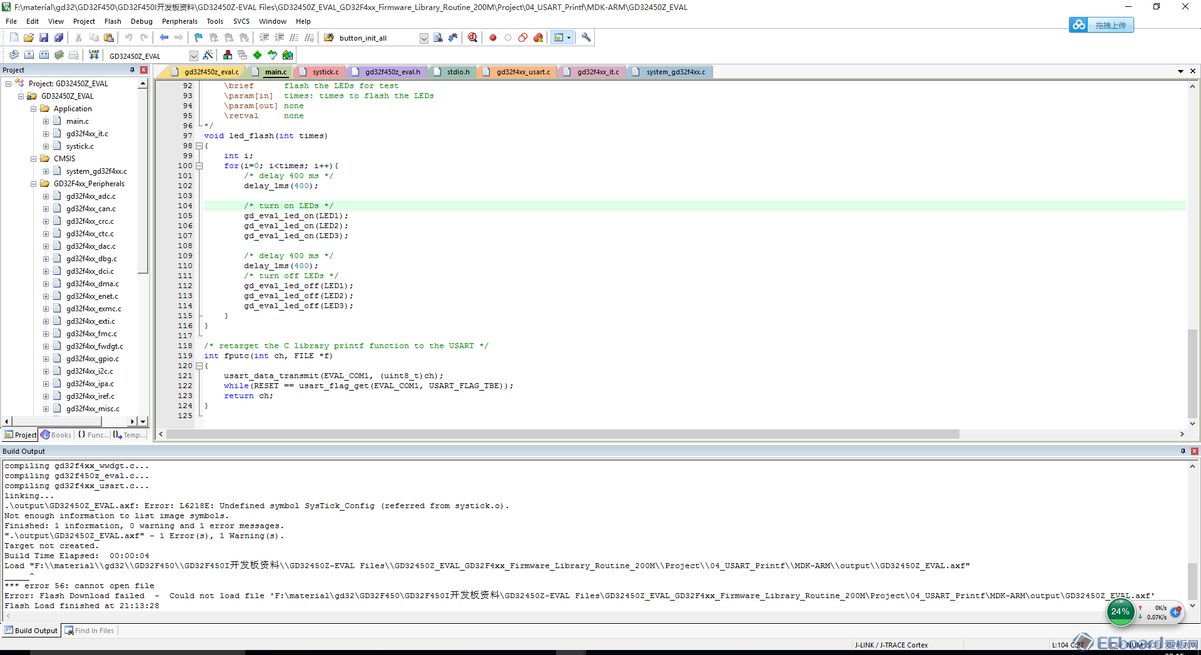
Task: Indent selected lines icon
Action: pos(265,37)
